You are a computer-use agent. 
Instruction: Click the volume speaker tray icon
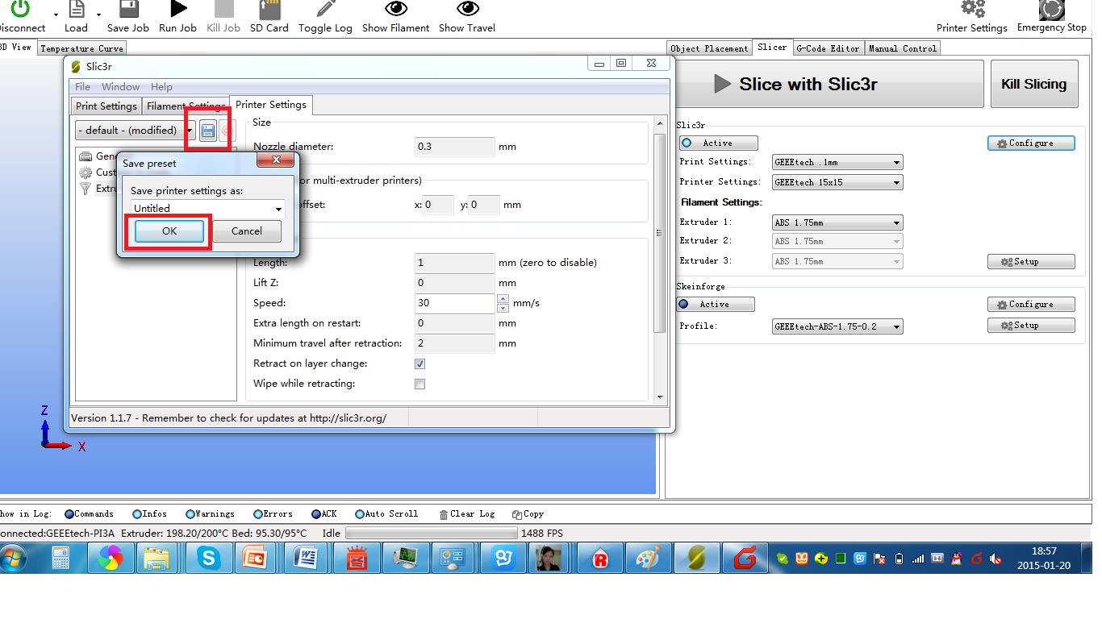[996, 558]
